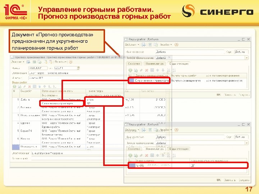
Task: Select Свойства tab in upper Виды работ window
Action: (x=134, y=64)
